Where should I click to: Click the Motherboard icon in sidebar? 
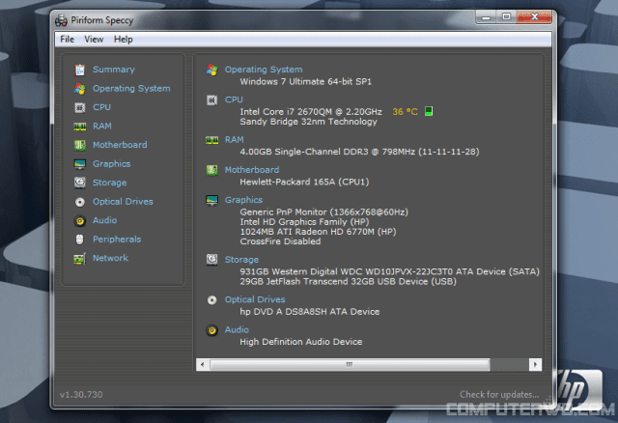80,145
